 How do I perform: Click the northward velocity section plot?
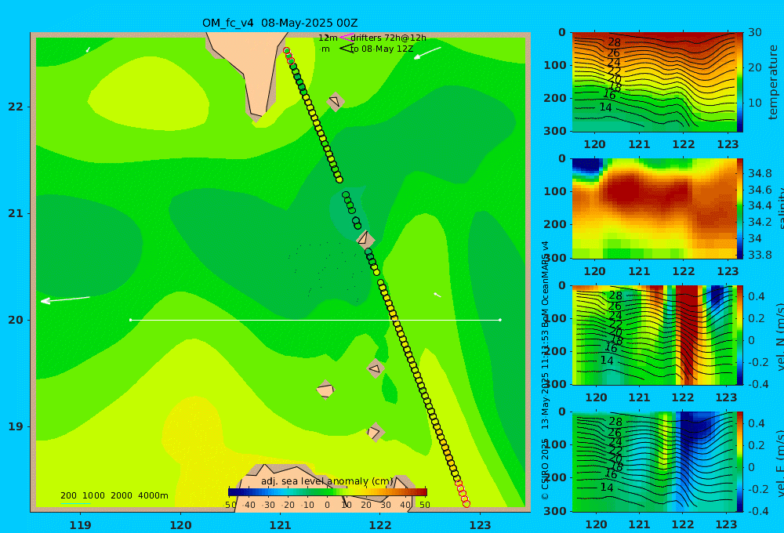[654, 335]
